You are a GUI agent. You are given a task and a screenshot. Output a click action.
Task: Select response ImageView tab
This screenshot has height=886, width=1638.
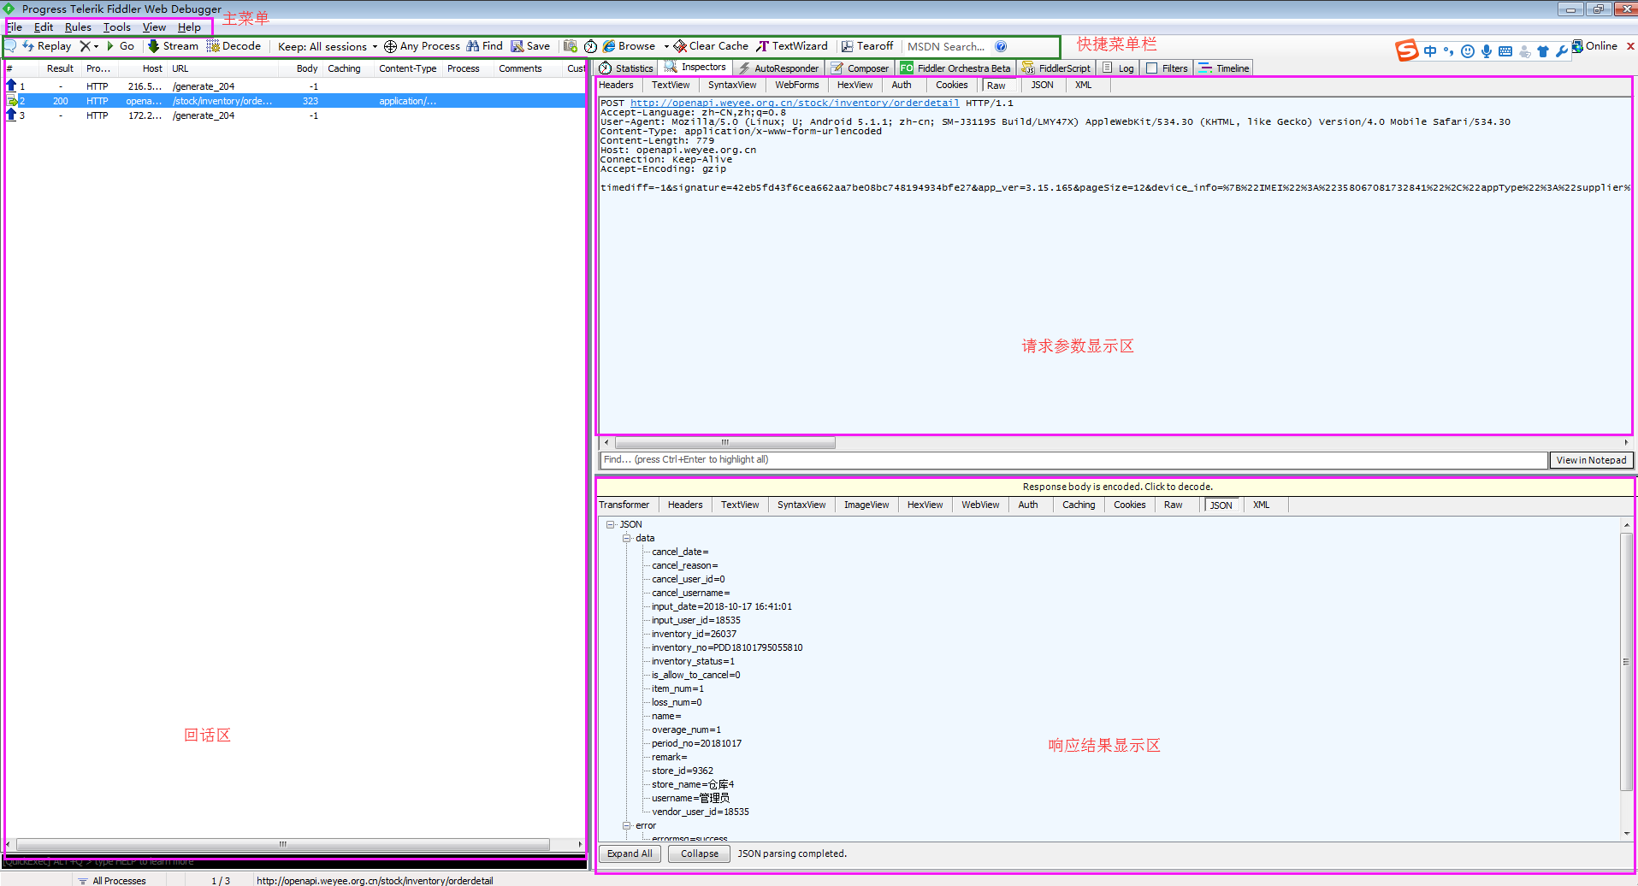click(x=866, y=505)
